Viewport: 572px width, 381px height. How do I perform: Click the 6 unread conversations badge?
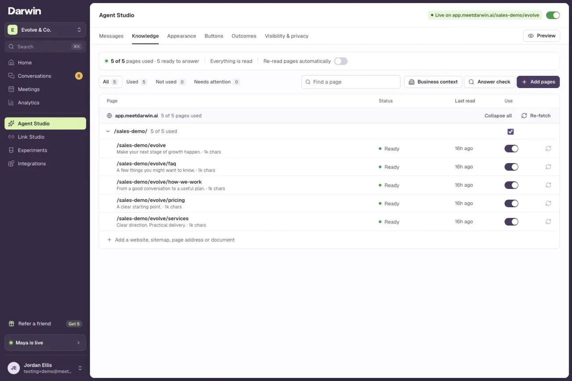(x=79, y=76)
